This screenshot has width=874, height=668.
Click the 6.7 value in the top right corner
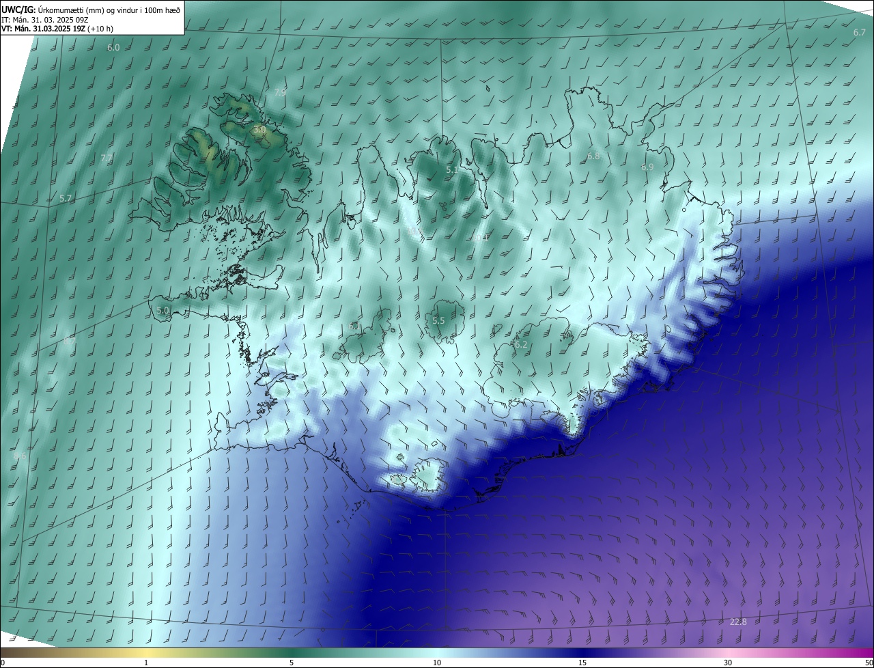[x=860, y=33]
